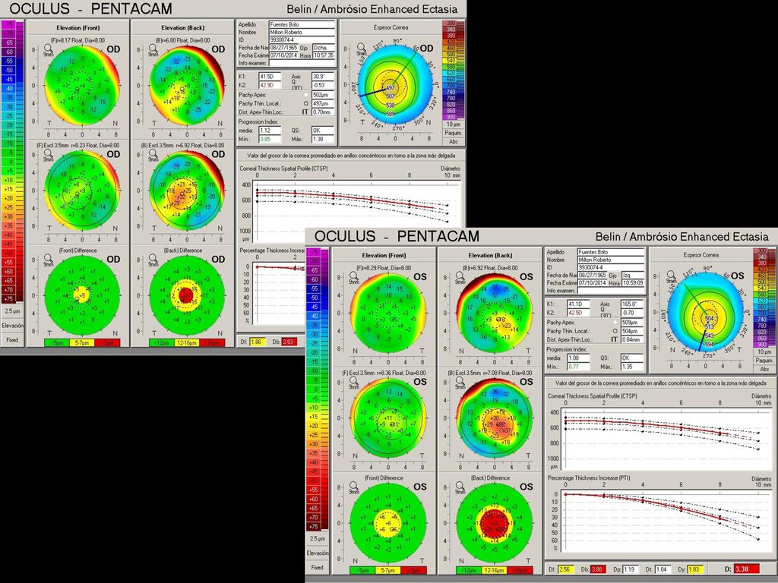The width and height of the screenshot is (778, 583).
Task: Click the green <5µm legend swatch in OD window
Action: [57, 342]
